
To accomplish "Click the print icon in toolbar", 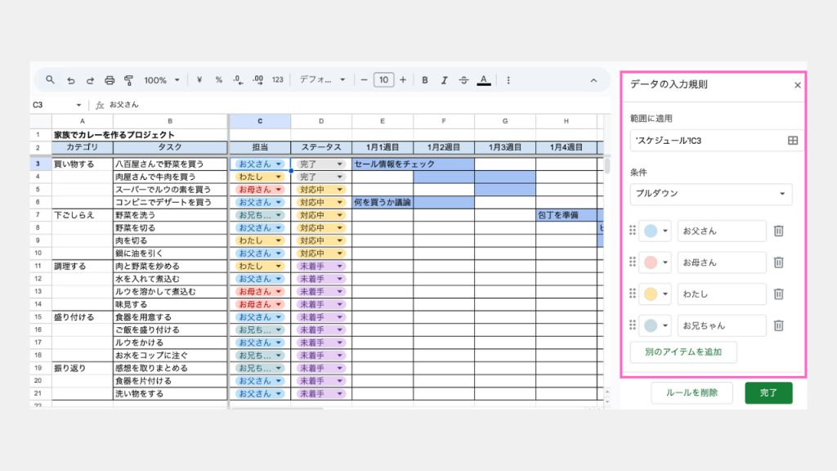I will pos(110,80).
